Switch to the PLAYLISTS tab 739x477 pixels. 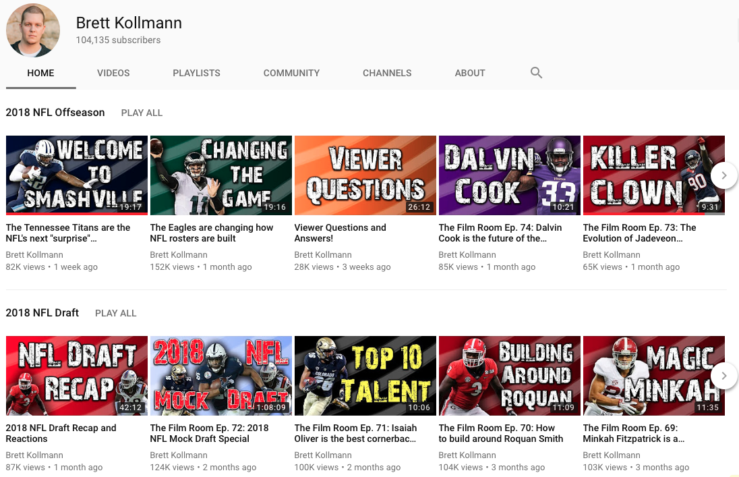pyautogui.click(x=196, y=73)
